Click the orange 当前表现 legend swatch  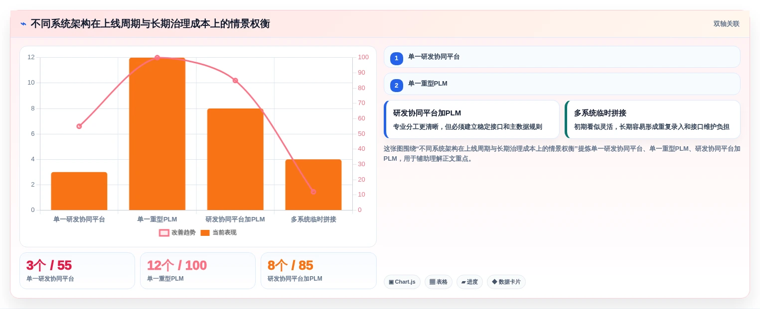coord(205,233)
